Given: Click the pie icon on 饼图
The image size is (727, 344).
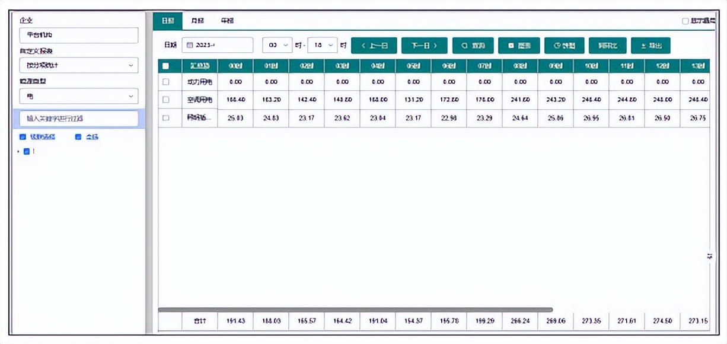Looking at the screenshot, I should (x=556, y=46).
